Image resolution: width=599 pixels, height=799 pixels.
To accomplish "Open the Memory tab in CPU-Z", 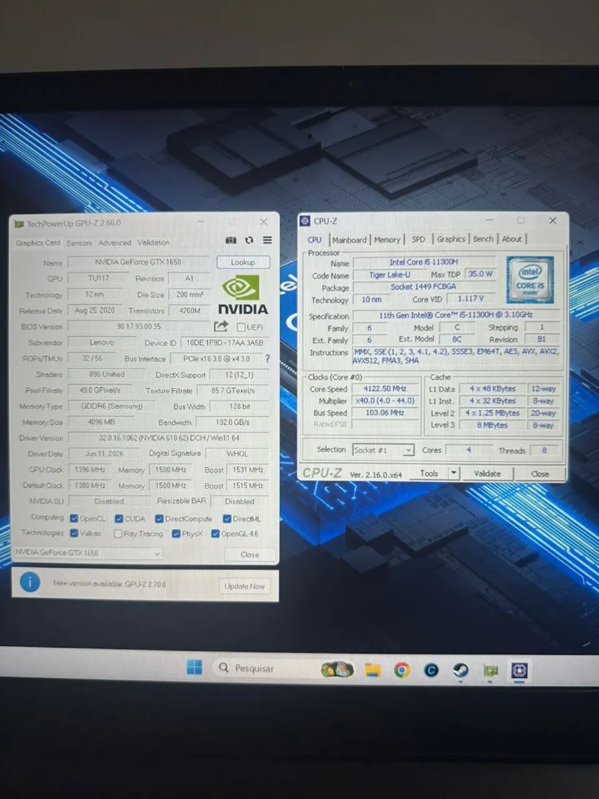I will click(x=387, y=240).
